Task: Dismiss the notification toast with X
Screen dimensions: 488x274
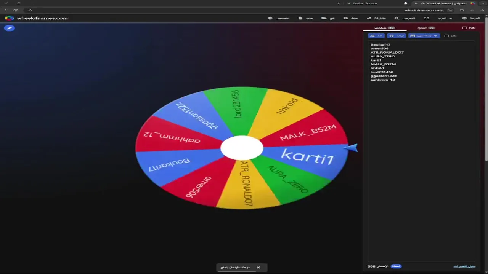Action: [x=258, y=268]
